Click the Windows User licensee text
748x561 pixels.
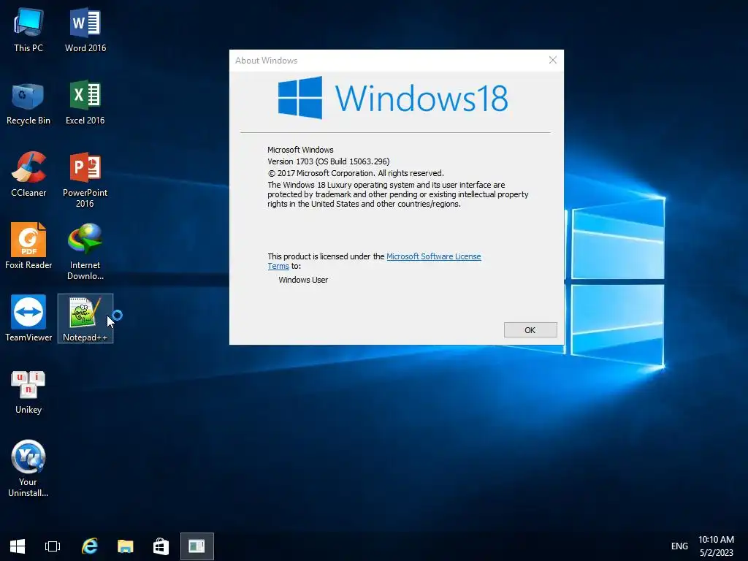(x=303, y=280)
